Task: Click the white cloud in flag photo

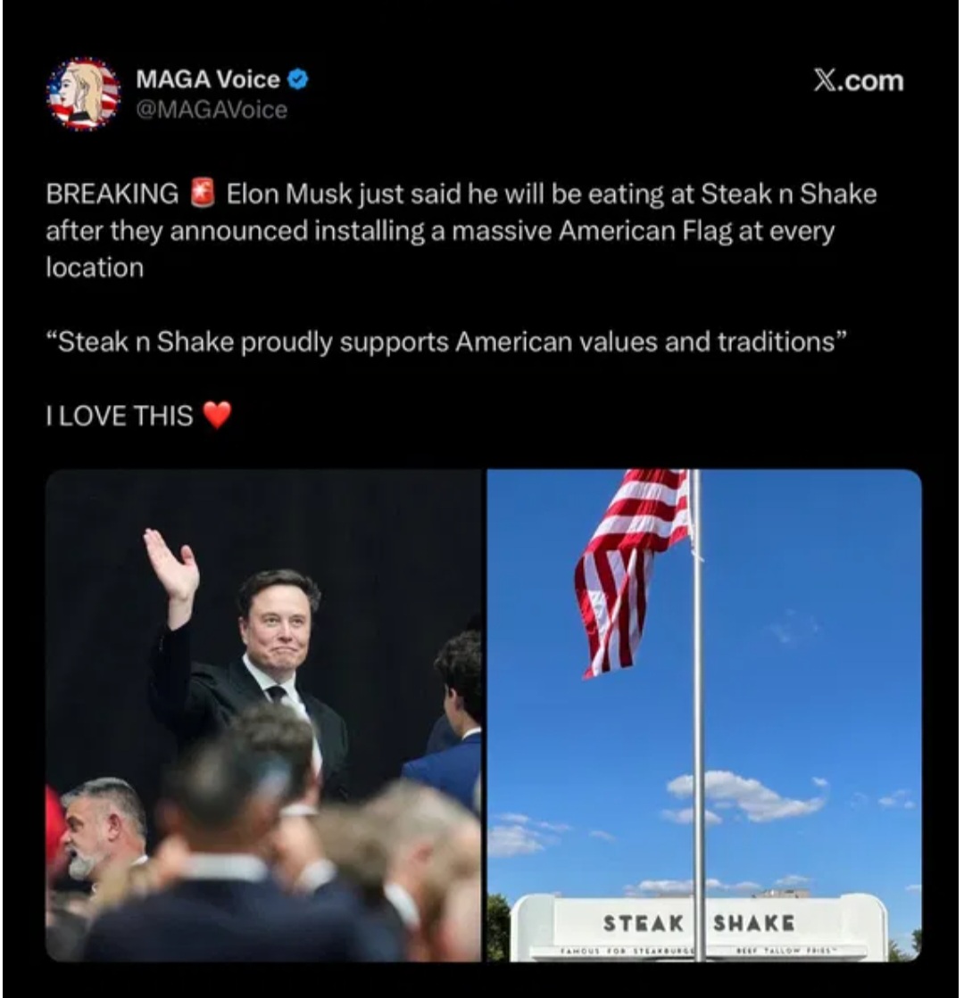Action: (747, 796)
